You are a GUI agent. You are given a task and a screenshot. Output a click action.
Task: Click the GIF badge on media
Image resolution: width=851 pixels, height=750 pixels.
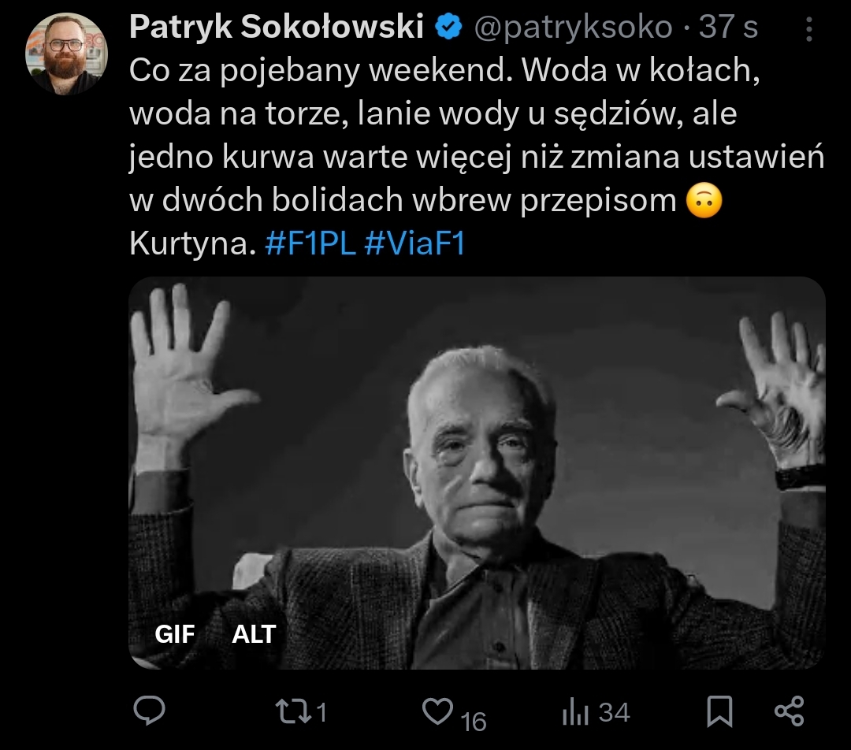click(175, 634)
